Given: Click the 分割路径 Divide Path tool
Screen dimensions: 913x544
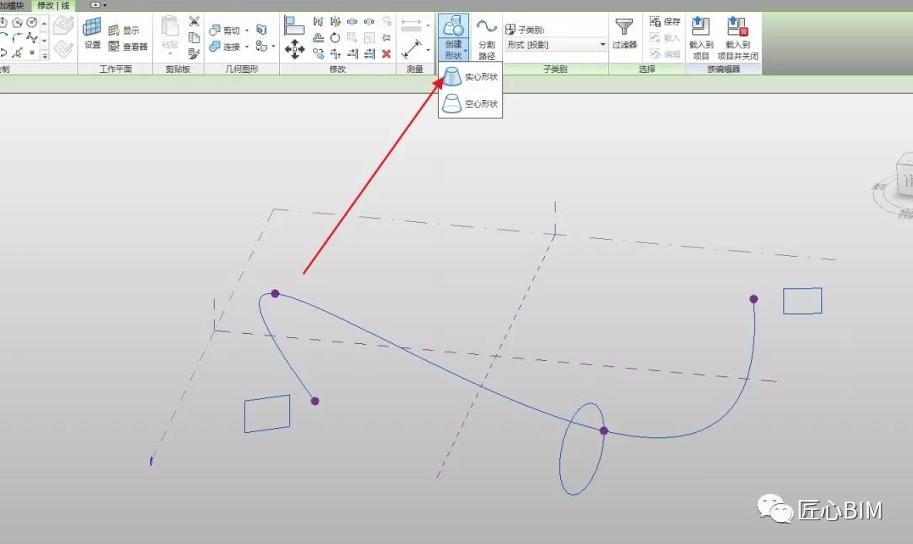Looking at the screenshot, I should coord(486,38).
